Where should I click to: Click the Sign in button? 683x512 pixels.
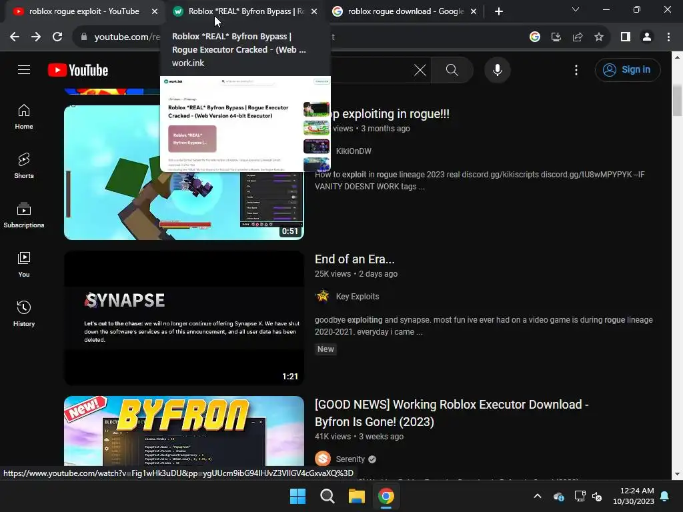[x=627, y=69]
